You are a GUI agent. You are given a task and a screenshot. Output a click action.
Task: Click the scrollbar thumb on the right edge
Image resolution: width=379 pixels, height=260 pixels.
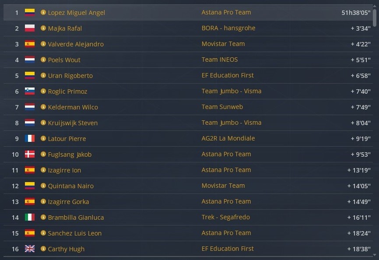coord(375,18)
